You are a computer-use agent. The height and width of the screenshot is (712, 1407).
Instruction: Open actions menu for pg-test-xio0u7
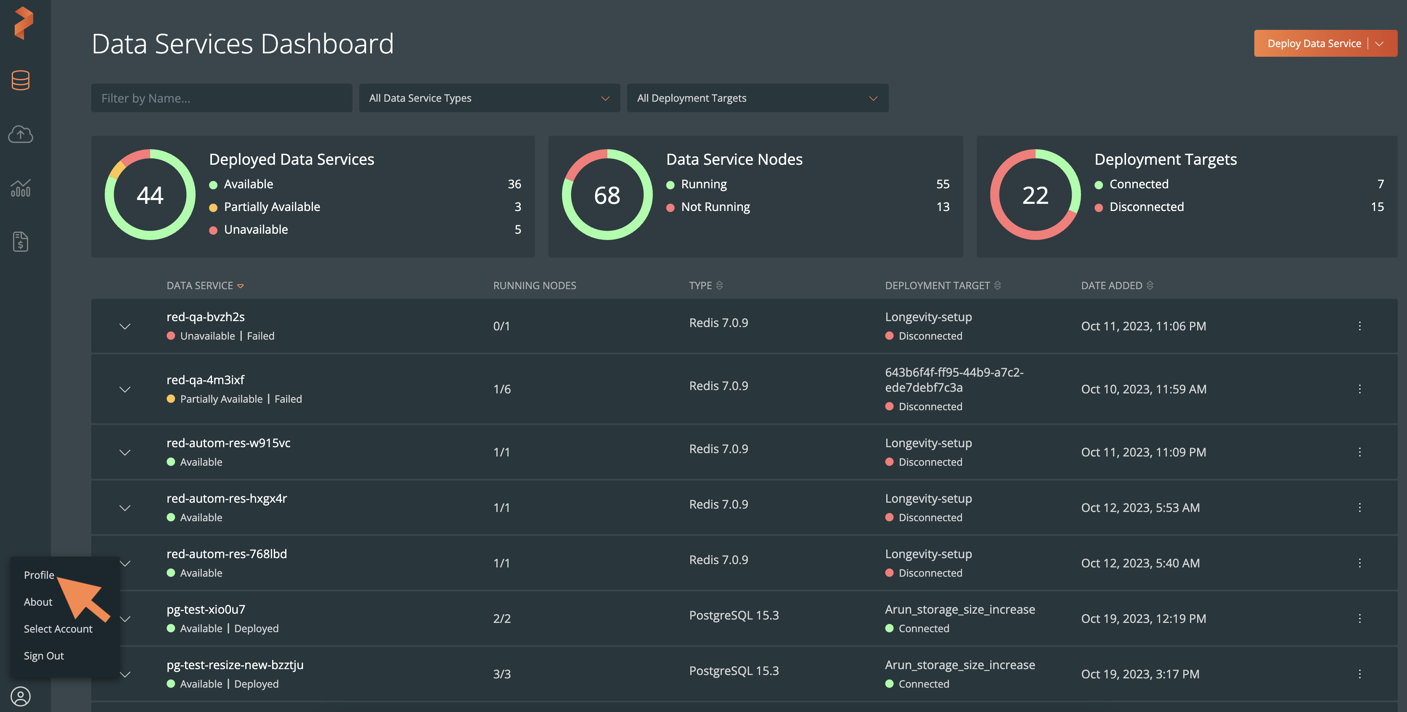pyautogui.click(x=1359, y=618)
